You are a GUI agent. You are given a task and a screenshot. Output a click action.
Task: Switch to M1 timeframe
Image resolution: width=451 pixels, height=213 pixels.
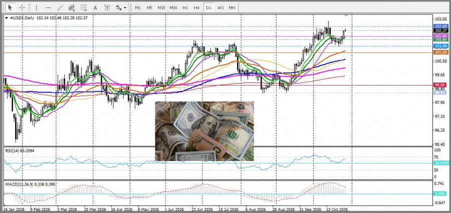[138, 8]
